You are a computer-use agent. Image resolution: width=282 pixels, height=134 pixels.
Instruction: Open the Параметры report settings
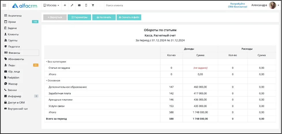[79, 17]
